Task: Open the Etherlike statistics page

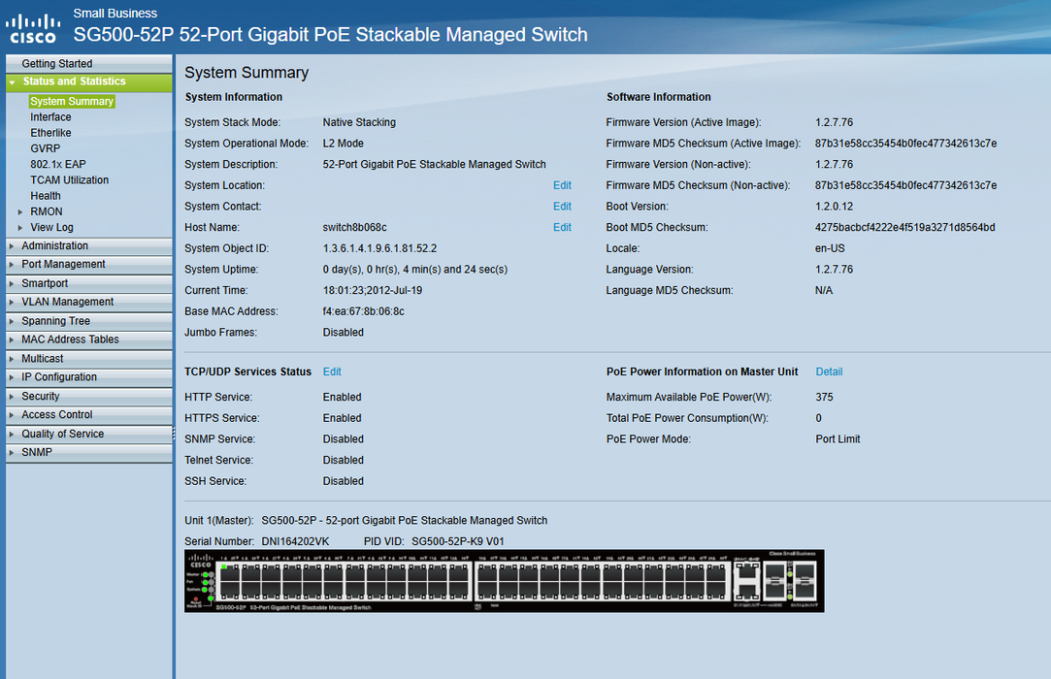Action: (50, 133)
